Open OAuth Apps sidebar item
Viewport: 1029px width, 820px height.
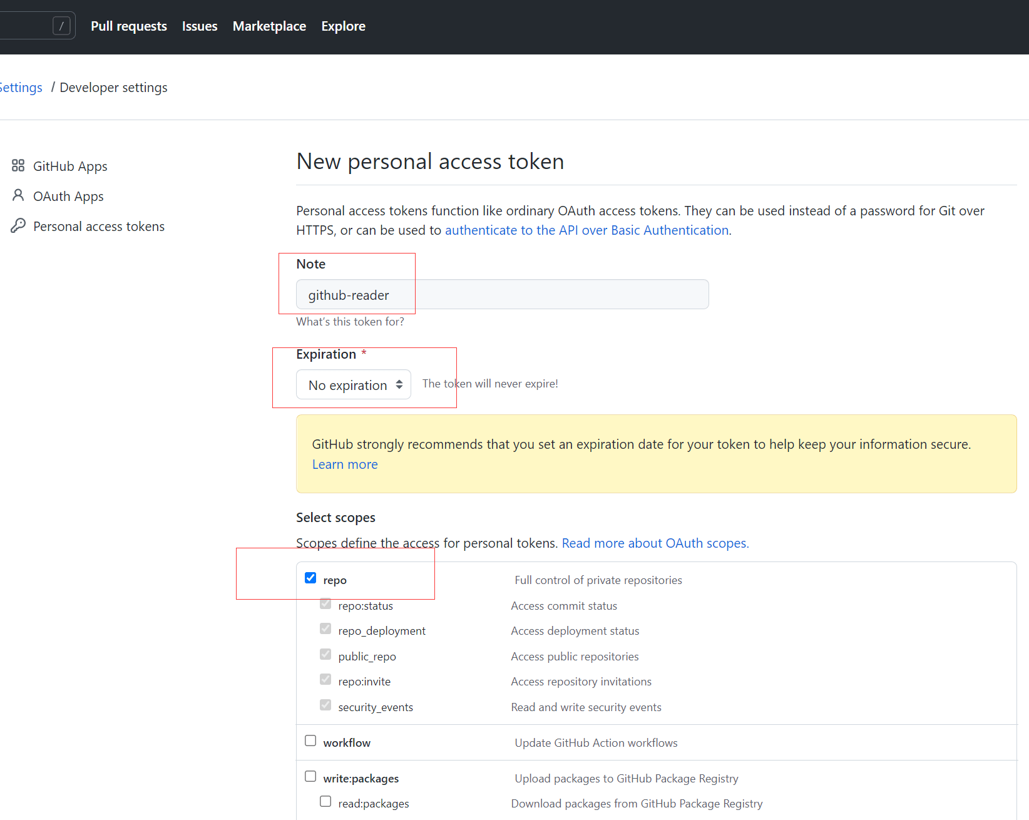pyautogui.click(x=68, y=196)
